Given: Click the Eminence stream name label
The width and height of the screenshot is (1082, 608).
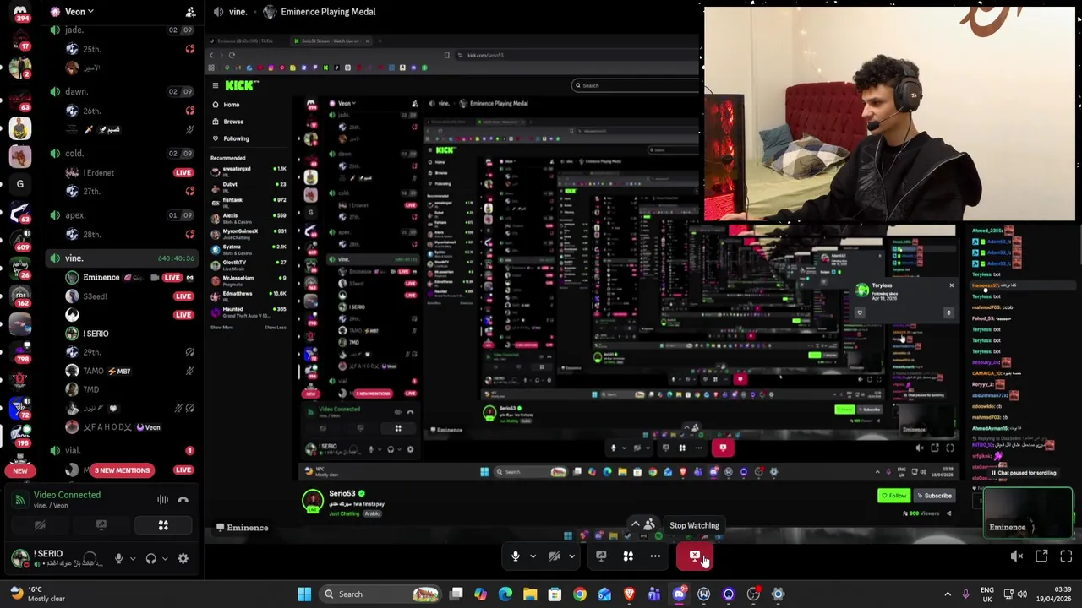Looking at the screenshot, I should click(242, 528).
